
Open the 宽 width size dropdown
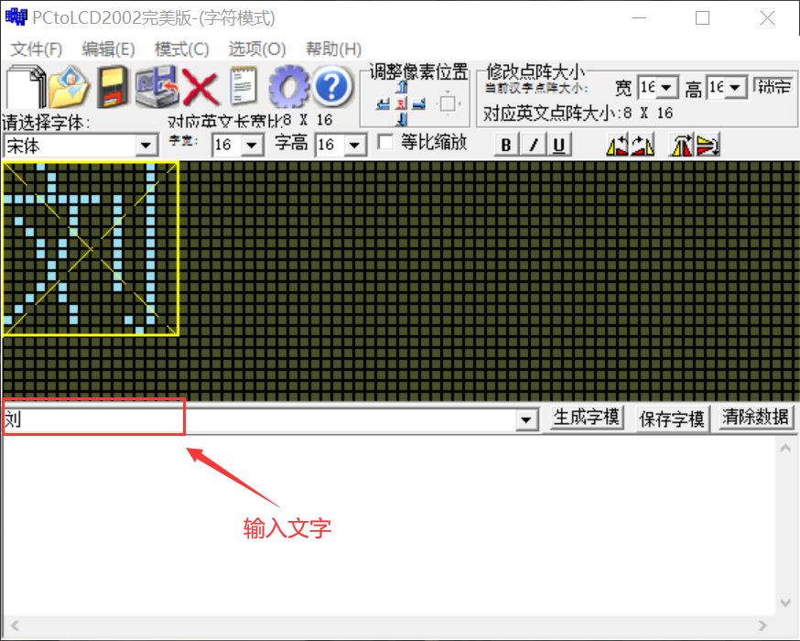point(667,88)
